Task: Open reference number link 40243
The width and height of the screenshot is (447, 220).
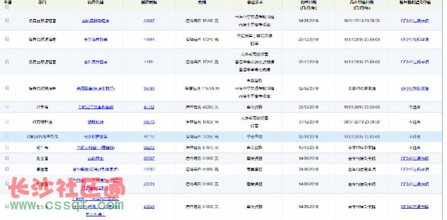Action: [x=149, y=207]
